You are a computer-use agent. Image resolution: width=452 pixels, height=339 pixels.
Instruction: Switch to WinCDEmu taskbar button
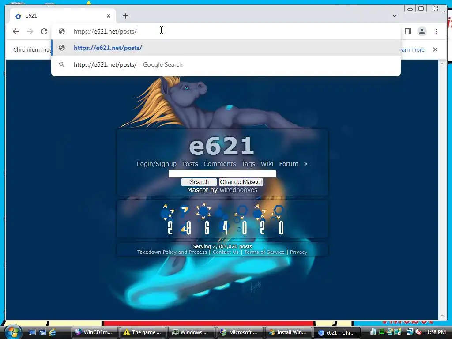[94, 332]
